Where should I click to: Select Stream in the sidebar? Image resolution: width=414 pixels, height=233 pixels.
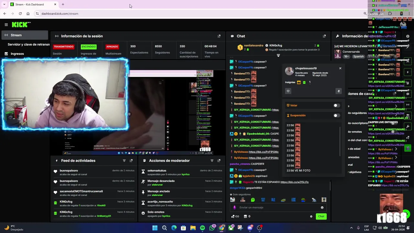(x=25, y=35)
